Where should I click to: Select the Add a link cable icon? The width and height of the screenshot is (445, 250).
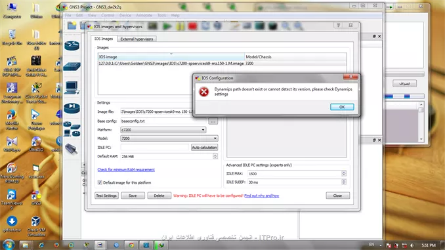(72, 149)
